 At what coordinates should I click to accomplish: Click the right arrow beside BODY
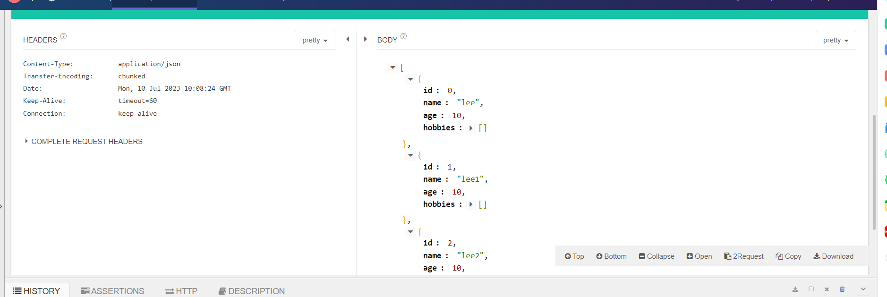[366, 39]
